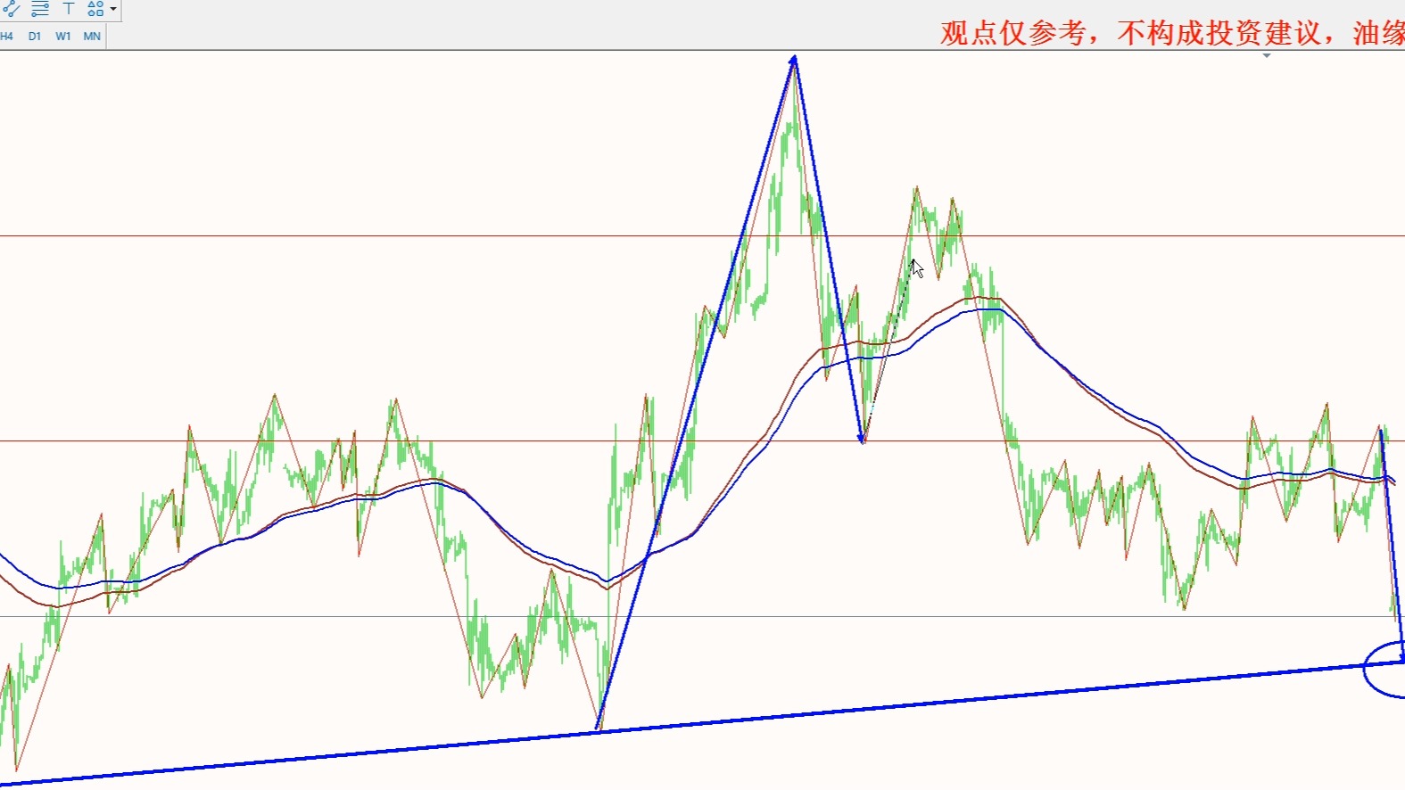The image size is (1405, 790).
Task: Select the text label tool
Action: tap(69, 9)
